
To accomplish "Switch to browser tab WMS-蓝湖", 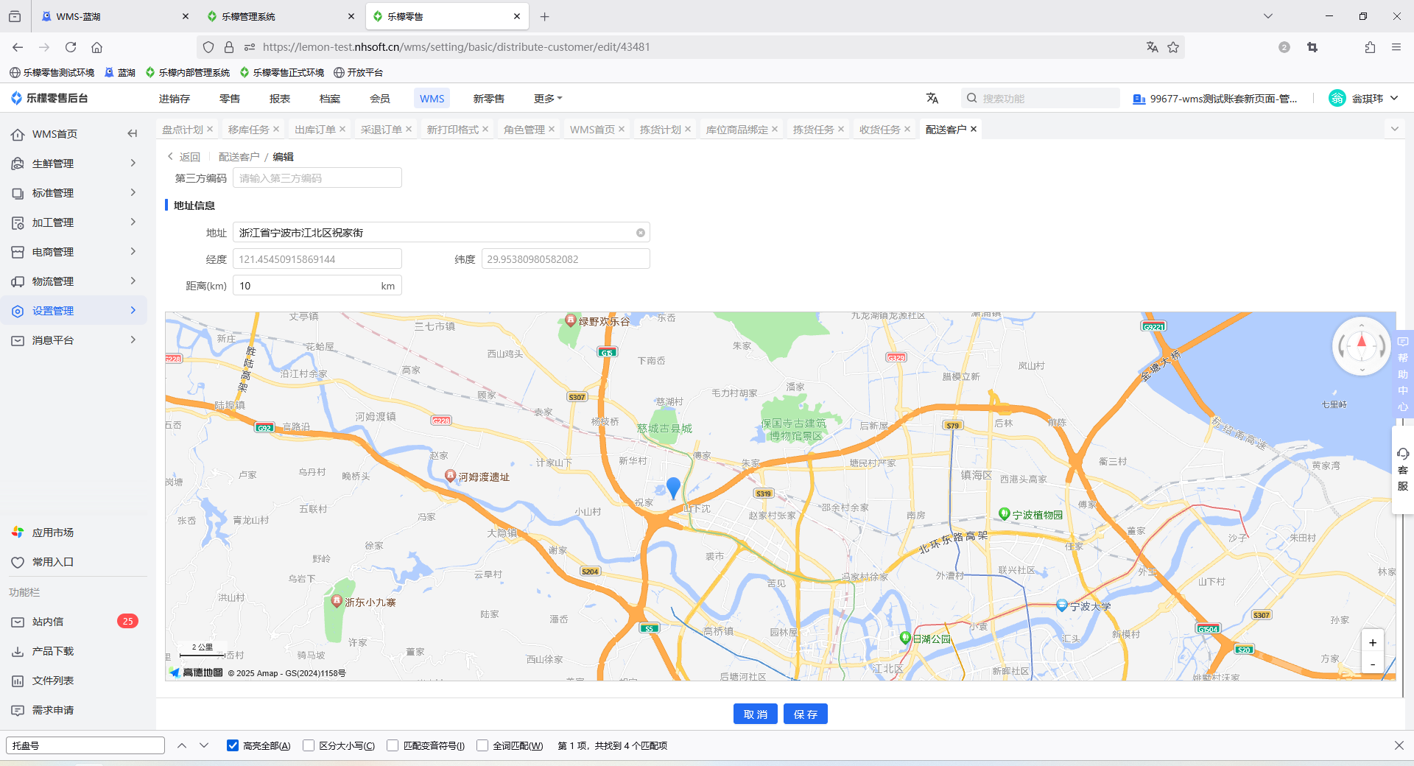I will pos(114,16).
